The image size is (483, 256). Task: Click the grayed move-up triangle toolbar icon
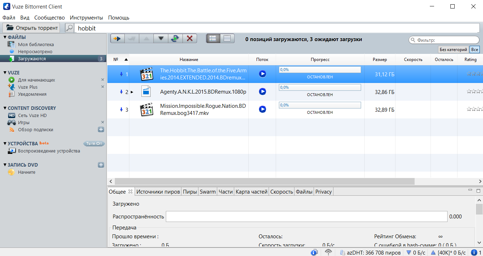click(x=146, y=38)
